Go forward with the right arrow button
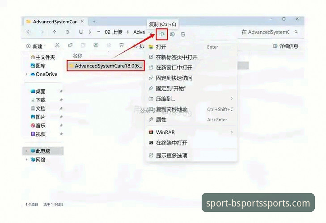326x223 pixels. 42,32
